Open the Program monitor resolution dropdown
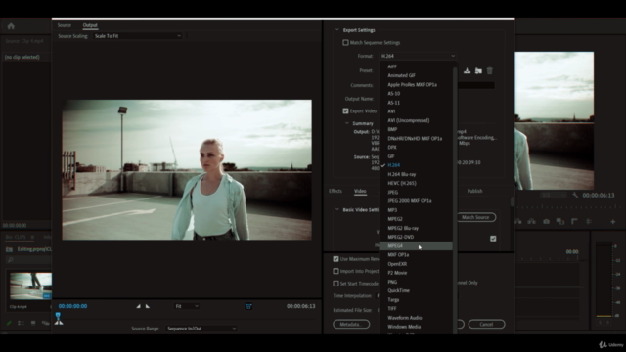The image size is (626, 352). click(x=553, y=195)
